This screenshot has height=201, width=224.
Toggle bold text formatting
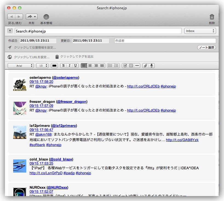pyautogui.click(x=63, y=66)
